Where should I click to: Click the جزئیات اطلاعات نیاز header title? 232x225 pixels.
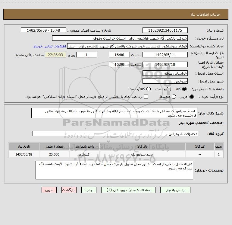205,14
